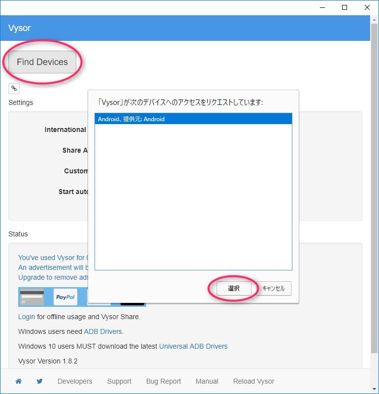Click the Settings heading

pos(21,102)
